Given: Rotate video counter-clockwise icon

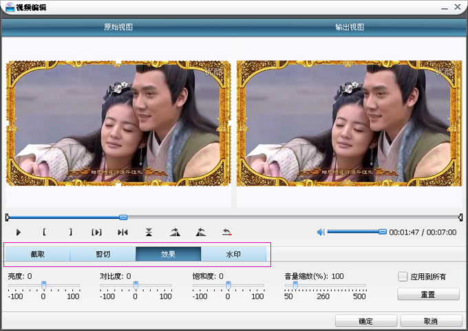Looking at the screenshot, I should [x=201, y=232].
